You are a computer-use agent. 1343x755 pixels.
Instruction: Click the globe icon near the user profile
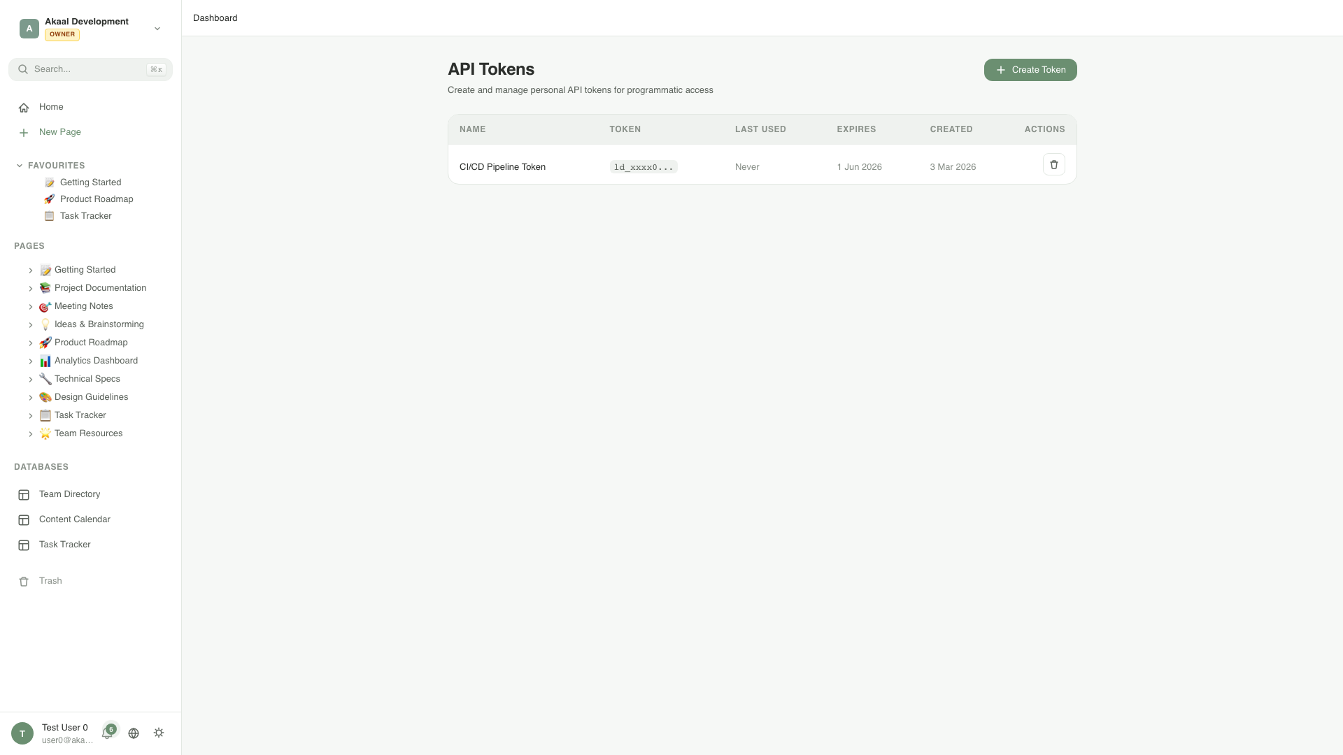134,733
